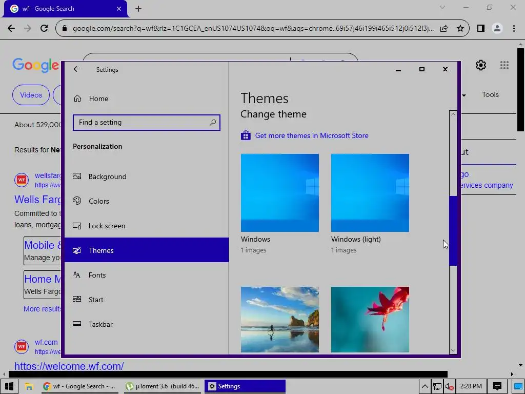Select the Windows (light) theme thumbnail
Screen dimensions: 525x394
[370, 193]
